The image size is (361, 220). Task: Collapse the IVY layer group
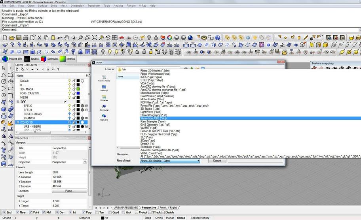tap(18, 102)
